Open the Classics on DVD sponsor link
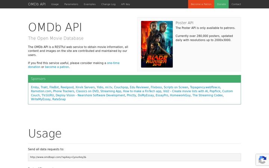This screenshot has height=168, width=269. coord(87,91)
